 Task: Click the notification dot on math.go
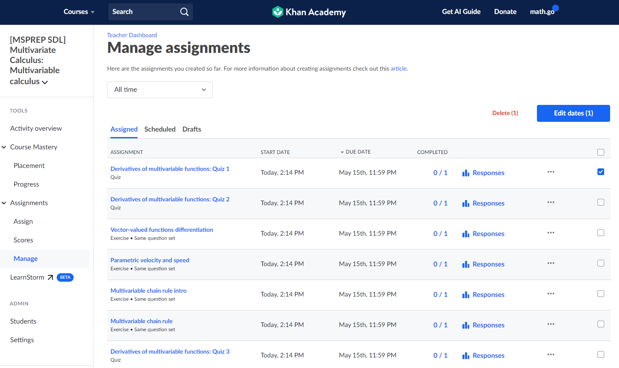556,8
